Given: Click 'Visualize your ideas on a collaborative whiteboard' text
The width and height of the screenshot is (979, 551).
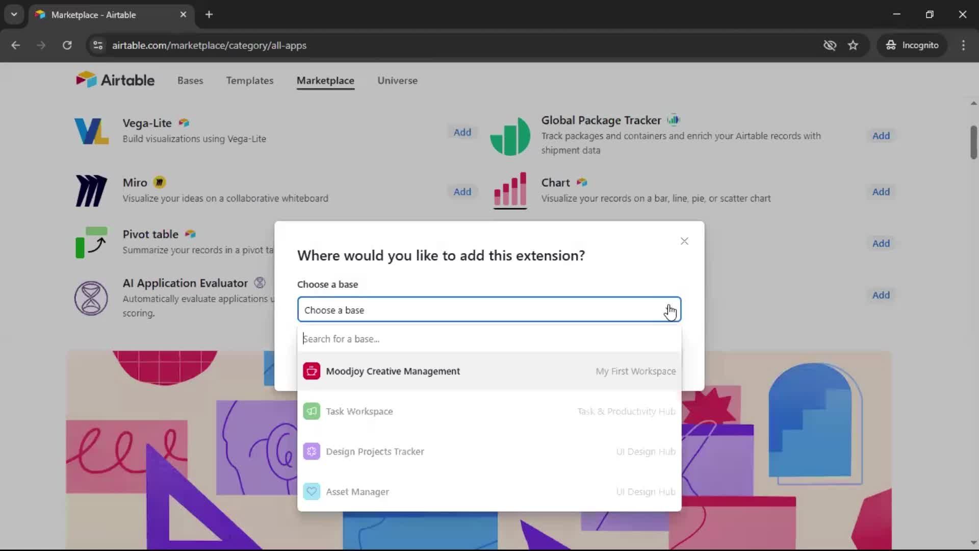Looking at the screenshot, I should tap(225, 198).
